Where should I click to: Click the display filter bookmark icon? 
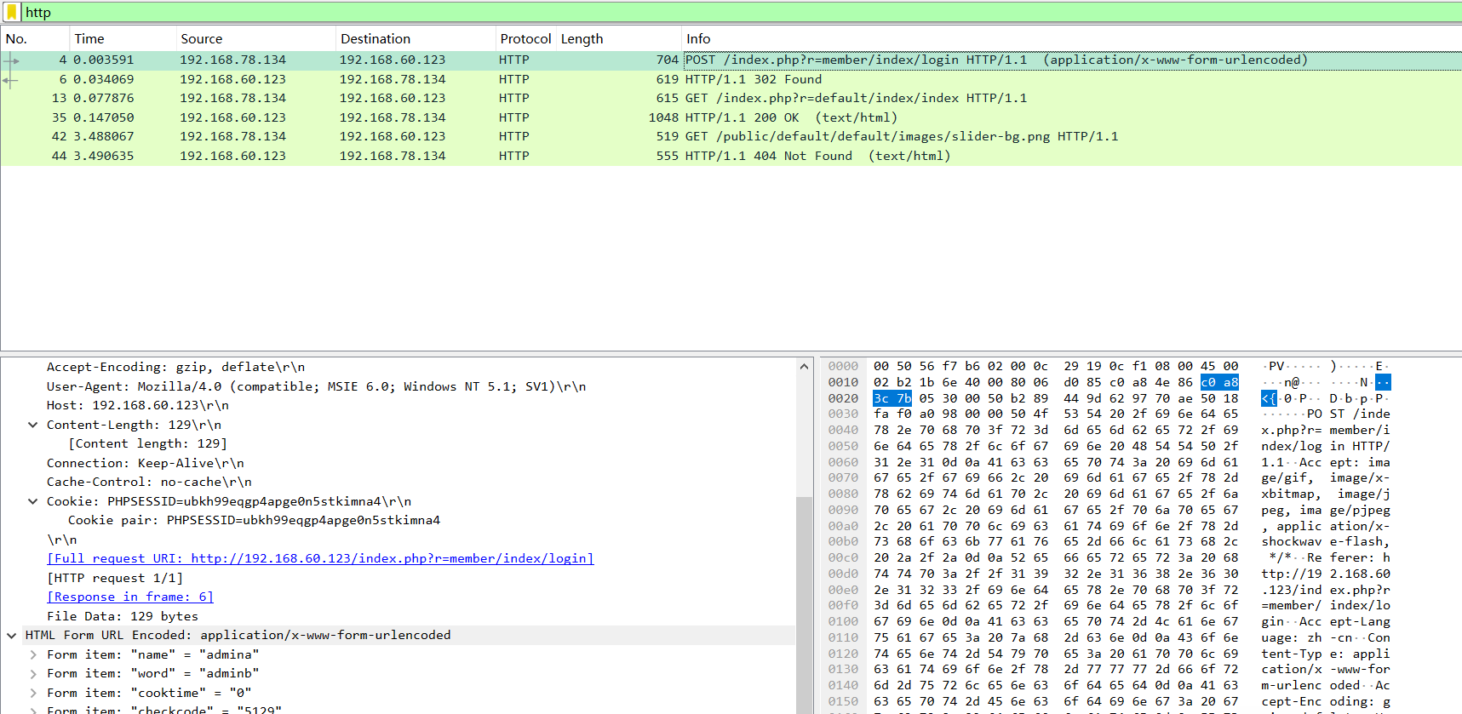[x=13, y=12]
